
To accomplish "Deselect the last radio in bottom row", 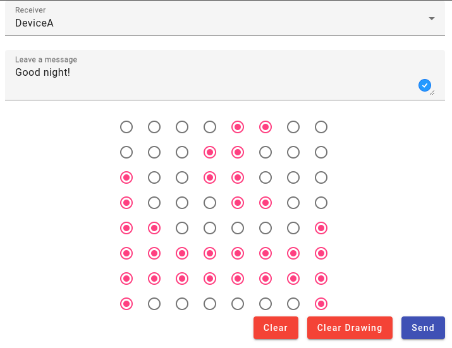I will 321,304.
